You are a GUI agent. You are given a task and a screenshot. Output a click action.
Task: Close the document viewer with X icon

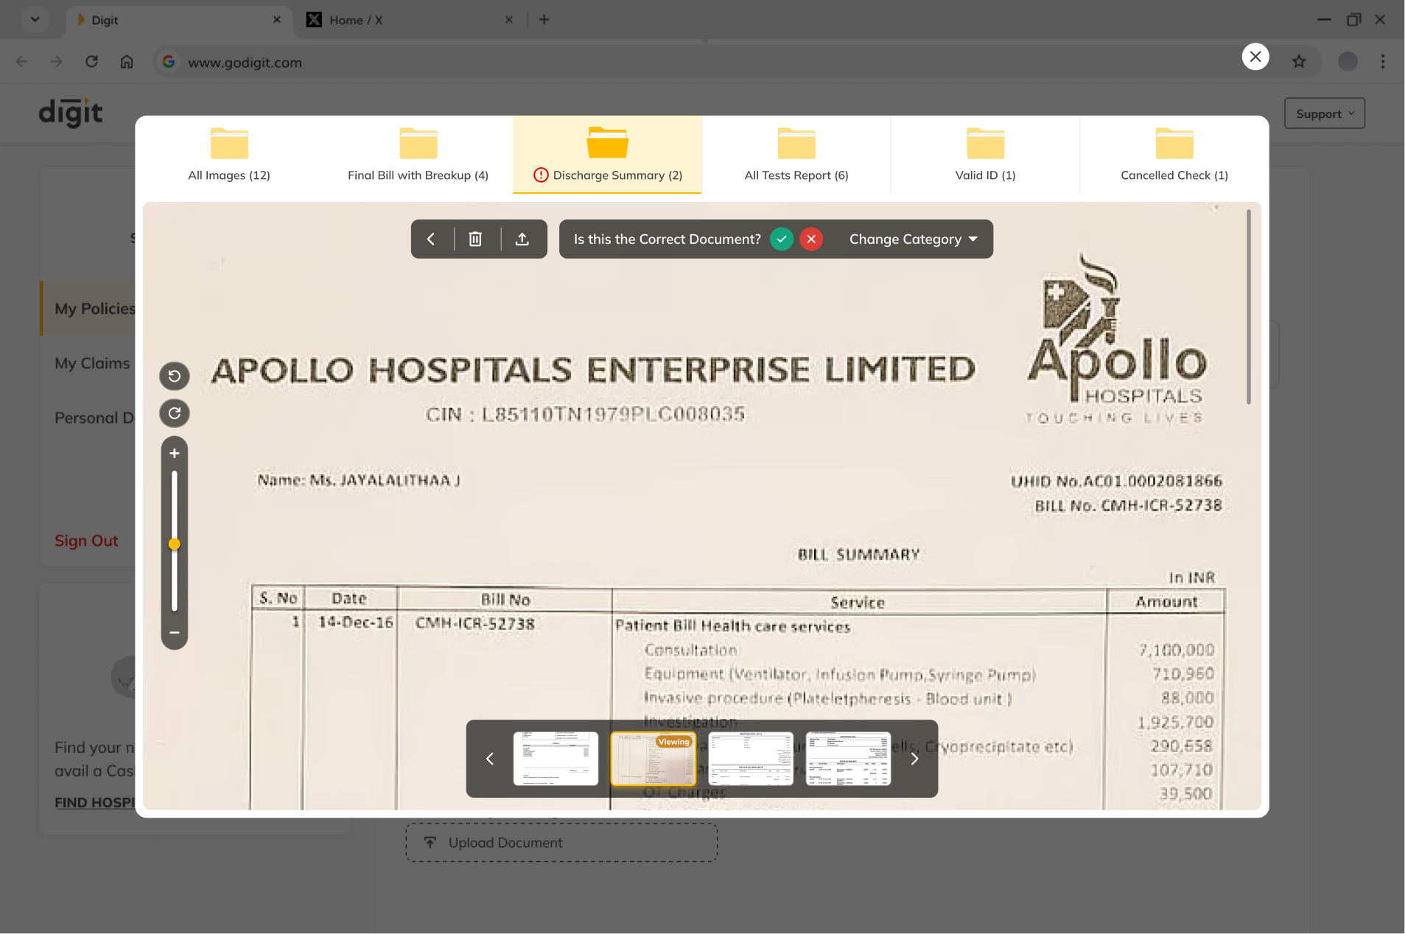click(1255, 57)
